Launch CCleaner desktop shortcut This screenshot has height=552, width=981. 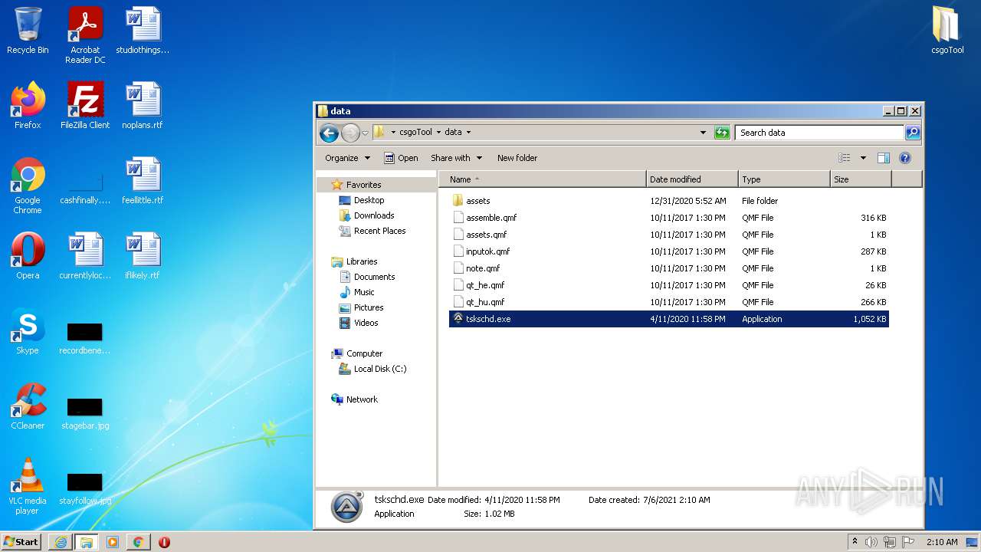[x=28, y=406]
